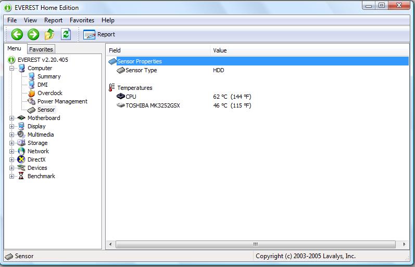Open the Report wizard from toolbar
Viewport: 415px width, 267px height.
coord(99,34)
